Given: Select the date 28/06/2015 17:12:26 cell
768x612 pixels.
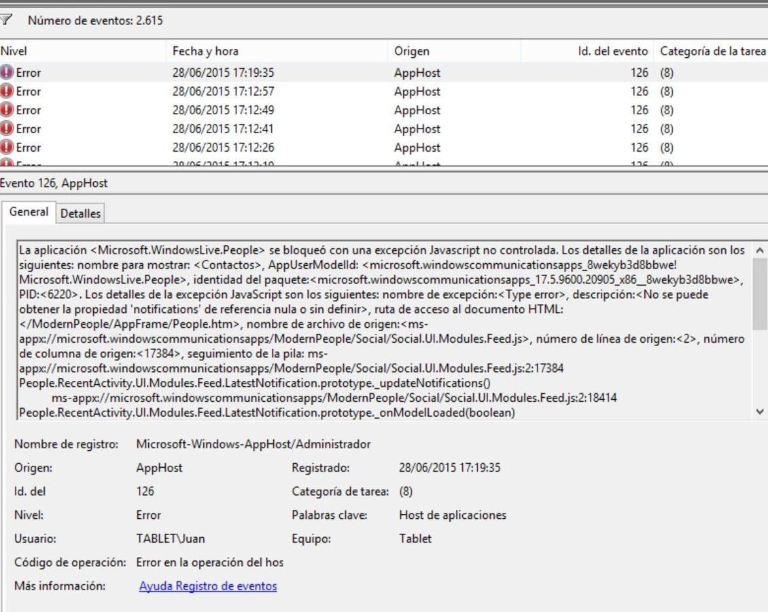Looking at the screenshot, I should point(224,147).
